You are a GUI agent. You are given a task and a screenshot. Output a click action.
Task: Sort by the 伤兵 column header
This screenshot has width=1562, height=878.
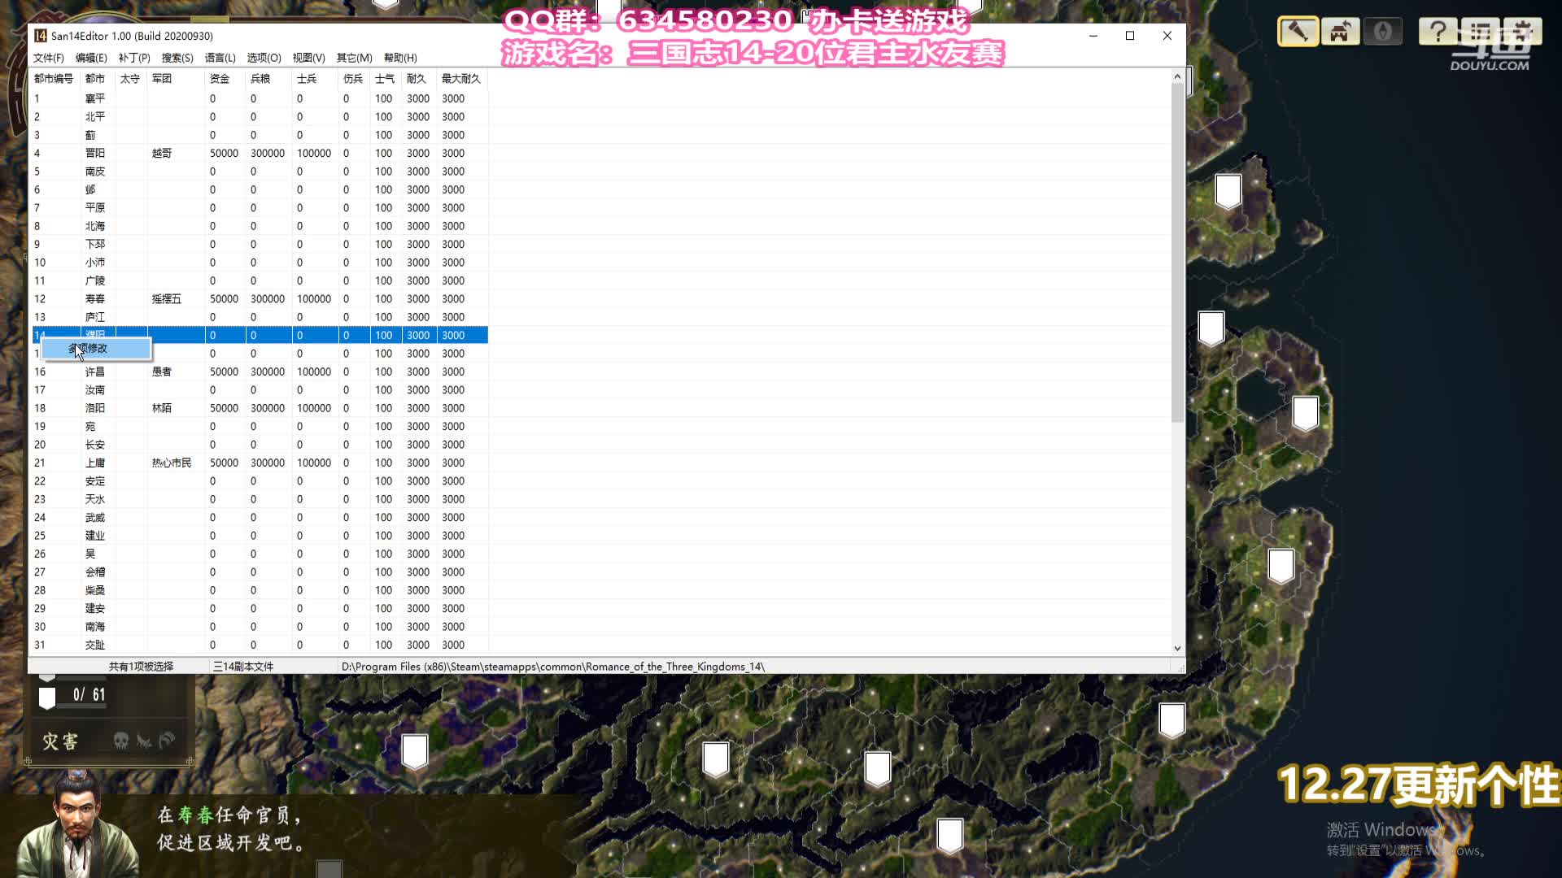[353, 79]
